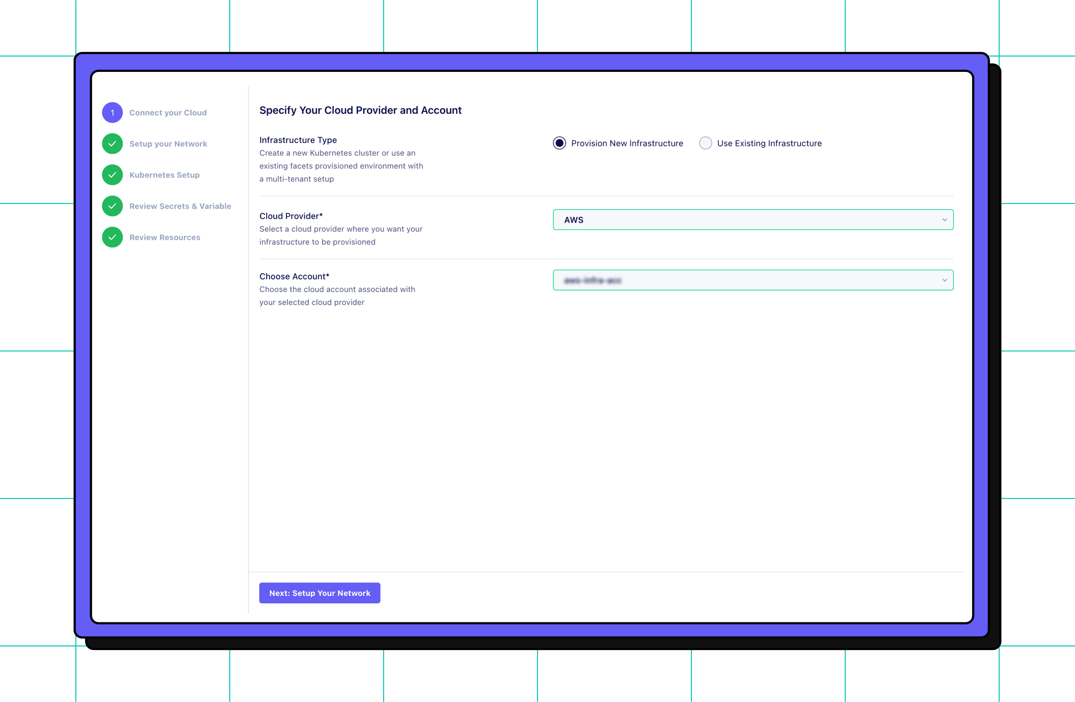Click Review Resources green checkmark icon
This screenshot has width=1075, height=702.
coord(112,237)
